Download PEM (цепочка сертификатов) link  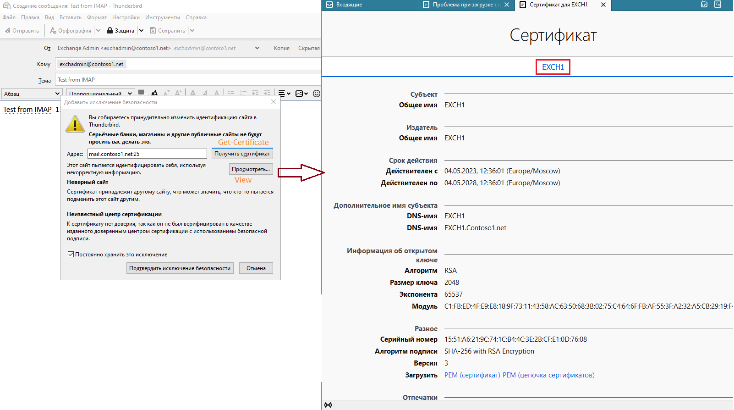[548, 375]
